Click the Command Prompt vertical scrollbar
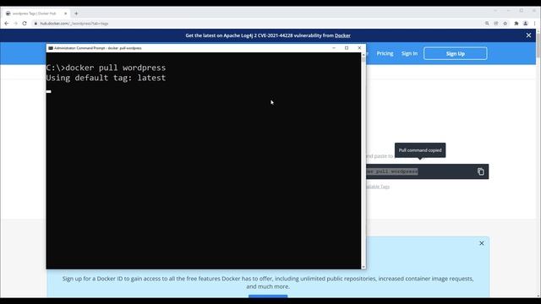Viewport: 541px width, 304px height. [x=363, y=160]
